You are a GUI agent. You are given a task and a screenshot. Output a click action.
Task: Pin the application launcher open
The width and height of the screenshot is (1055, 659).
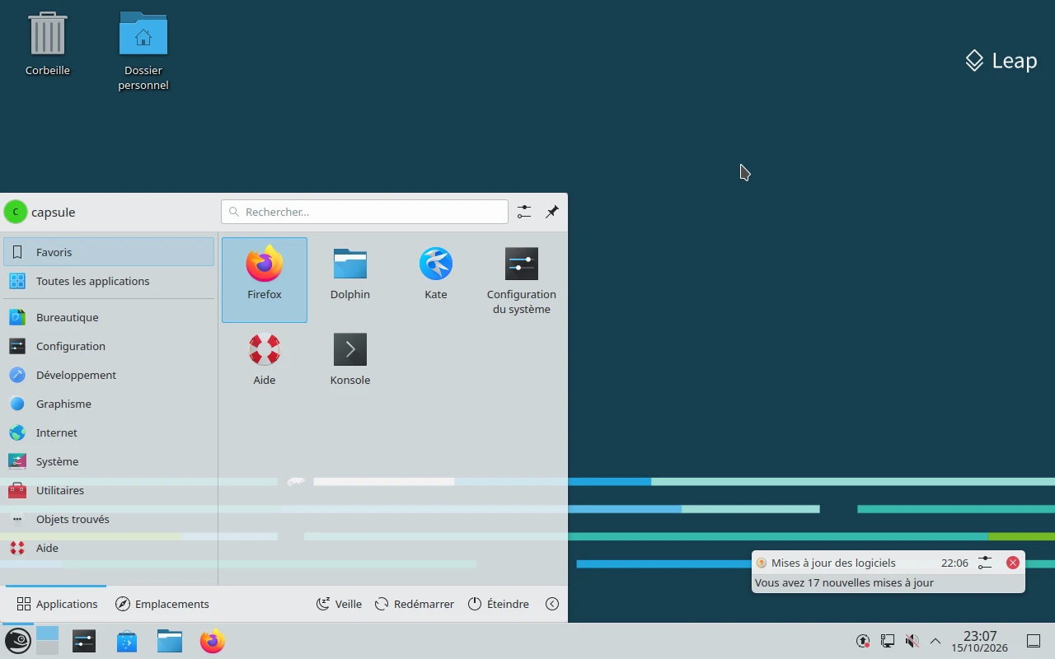click(x=552, y=212)
